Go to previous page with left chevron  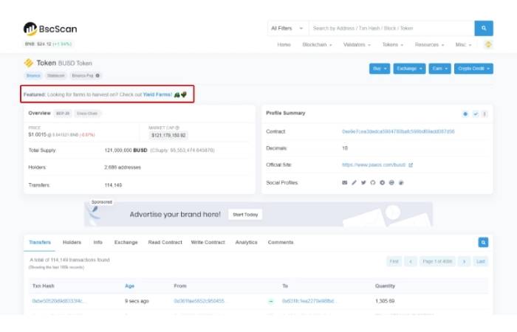[411, 261]
